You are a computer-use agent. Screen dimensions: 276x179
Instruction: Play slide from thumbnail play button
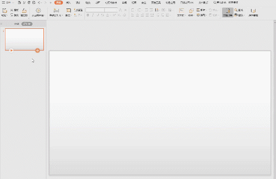(11, 51)
